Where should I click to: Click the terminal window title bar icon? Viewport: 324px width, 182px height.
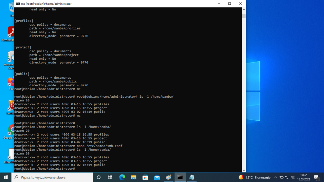pos(18,3)
